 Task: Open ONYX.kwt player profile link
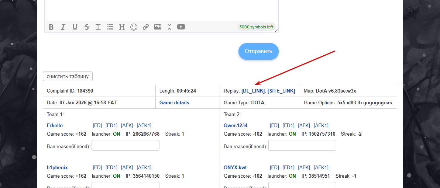pos(235,168)
